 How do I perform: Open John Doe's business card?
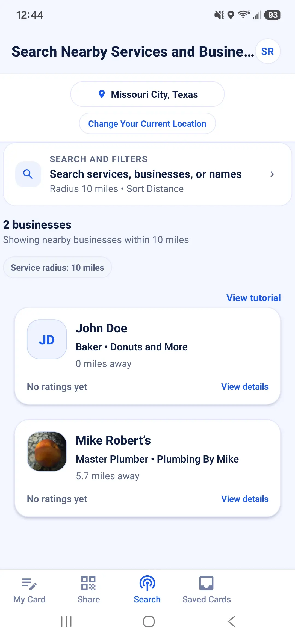pos(147,356)
